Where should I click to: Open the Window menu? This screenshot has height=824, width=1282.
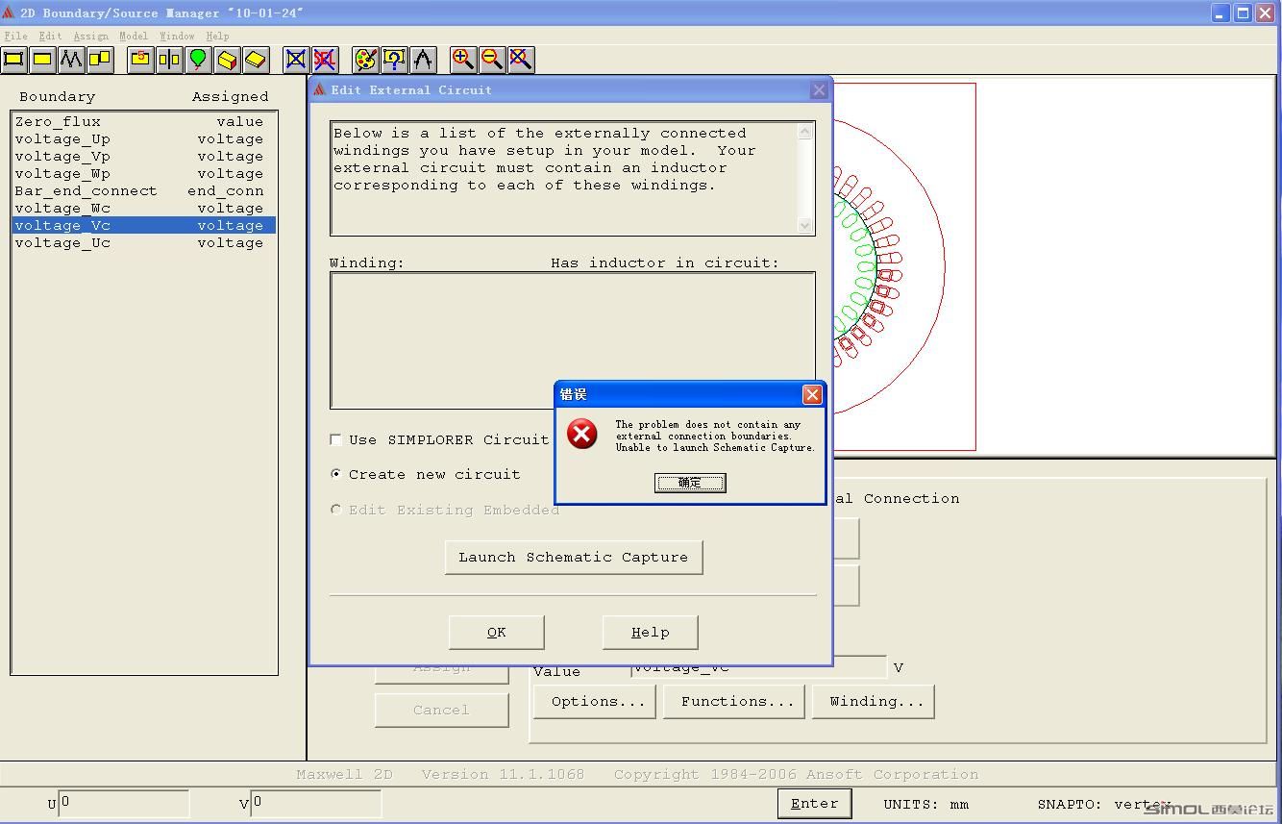[177, 36]
